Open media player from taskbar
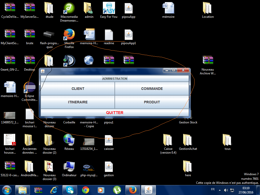The width and height of the screenshot is (260, 195). coord(101,190)
